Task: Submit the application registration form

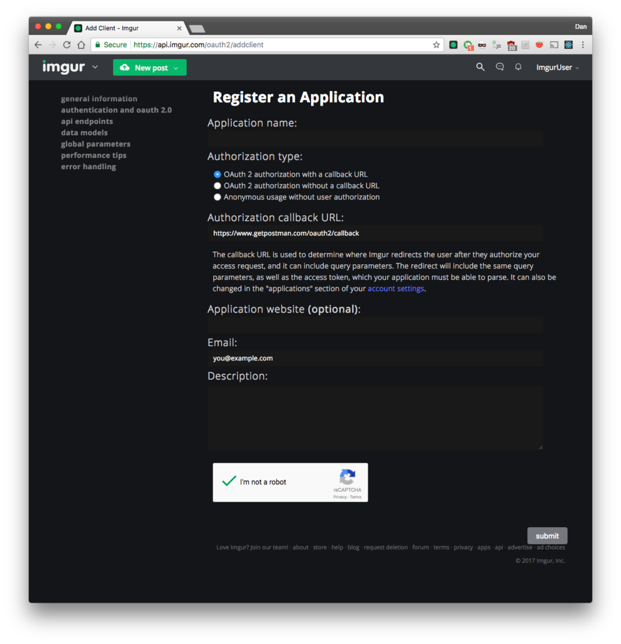Action: tap(547, 536)
